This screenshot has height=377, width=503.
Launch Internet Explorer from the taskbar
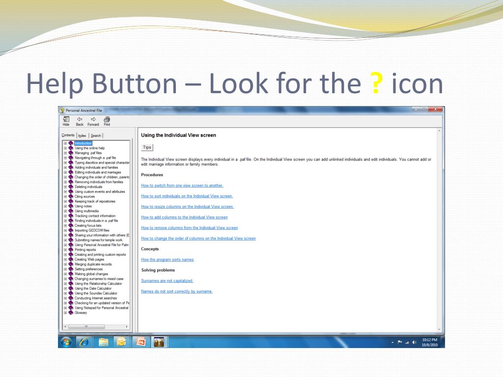coord(84,342)
